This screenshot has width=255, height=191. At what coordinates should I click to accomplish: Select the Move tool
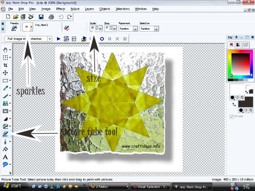point(5,73)
